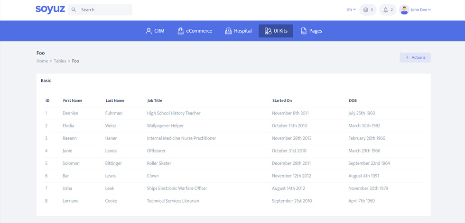
Task: Click the March 30th 1982 cell
Action: (x=364, y=125)
